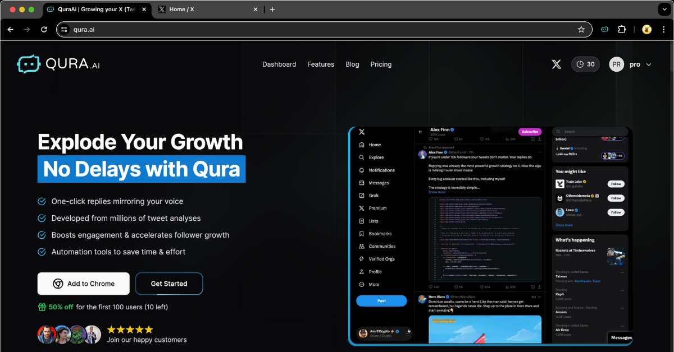Click the blue Post button in the preview
Image resolution: width=674 pixels, height=352 pixels.
(x=381, y=301)
